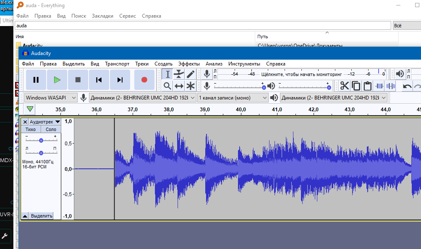421x249 pixels.
Task: Choose the Draw pencil tool
Action: (191, 74)
